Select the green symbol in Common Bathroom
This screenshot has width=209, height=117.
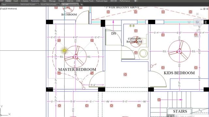pos(132,26)
